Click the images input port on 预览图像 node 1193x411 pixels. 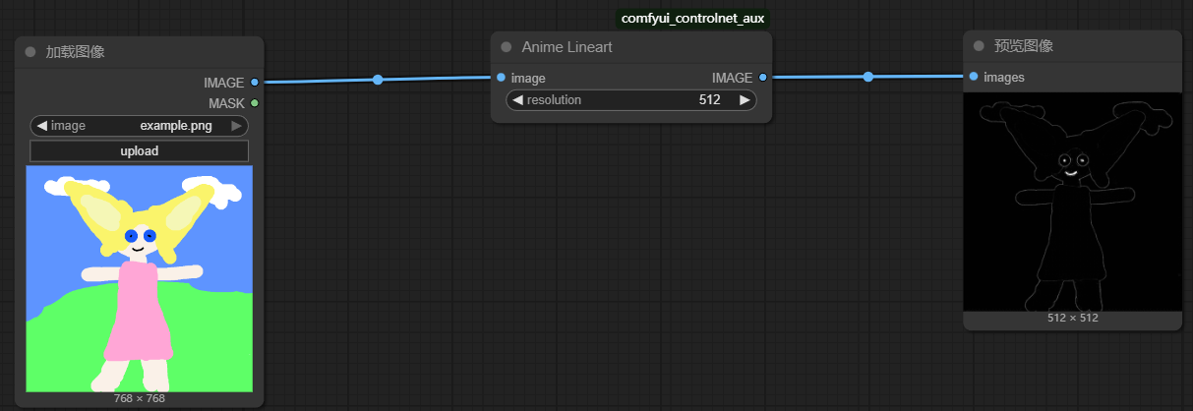tap(974, 77)
